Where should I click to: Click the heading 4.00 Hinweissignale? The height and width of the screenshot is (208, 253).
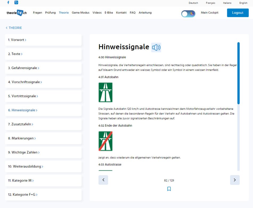(x=112, y=57)
